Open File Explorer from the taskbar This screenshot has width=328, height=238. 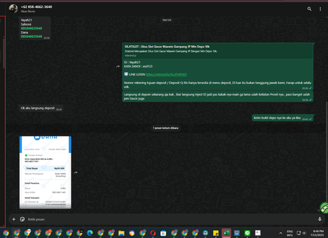[121, 233]
